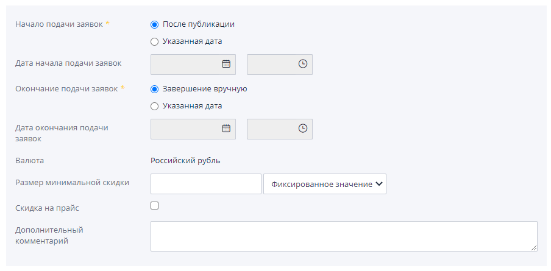
Task: Click the 'Размер минимальной скидки' input field
Action: click(205, 184)
